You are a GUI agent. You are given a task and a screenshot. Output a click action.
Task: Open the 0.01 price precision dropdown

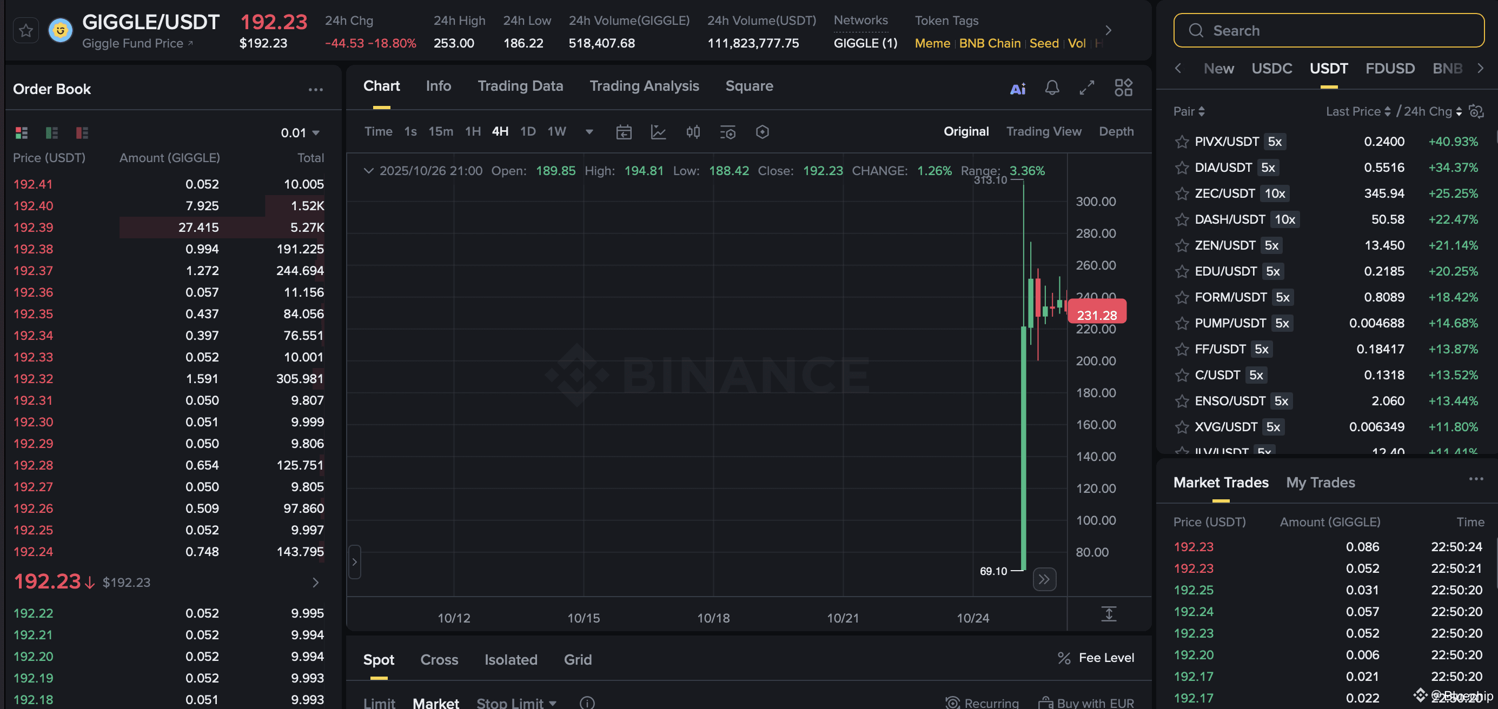coord(300,133)
